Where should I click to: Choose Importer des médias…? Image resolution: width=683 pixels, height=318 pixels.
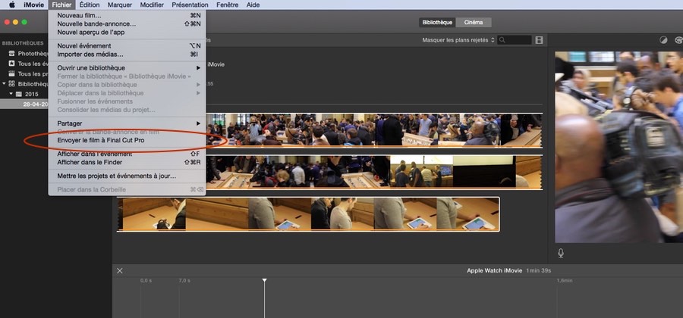[127, 55]
